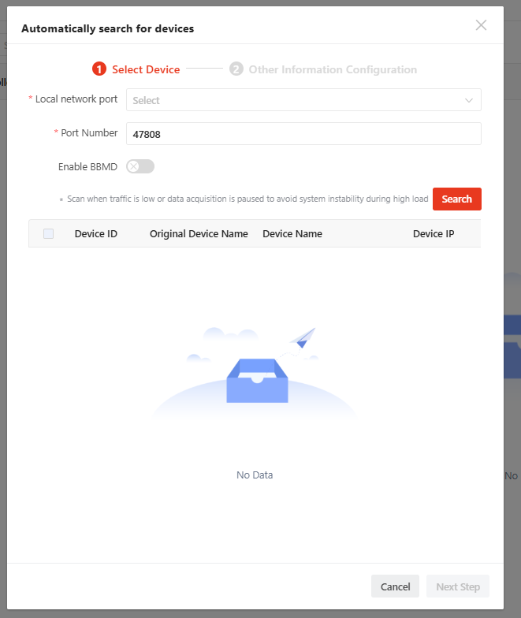Check the select-all checkbox in the table header
The height and width of the screenshot is (618, 521).
(49, 233)
